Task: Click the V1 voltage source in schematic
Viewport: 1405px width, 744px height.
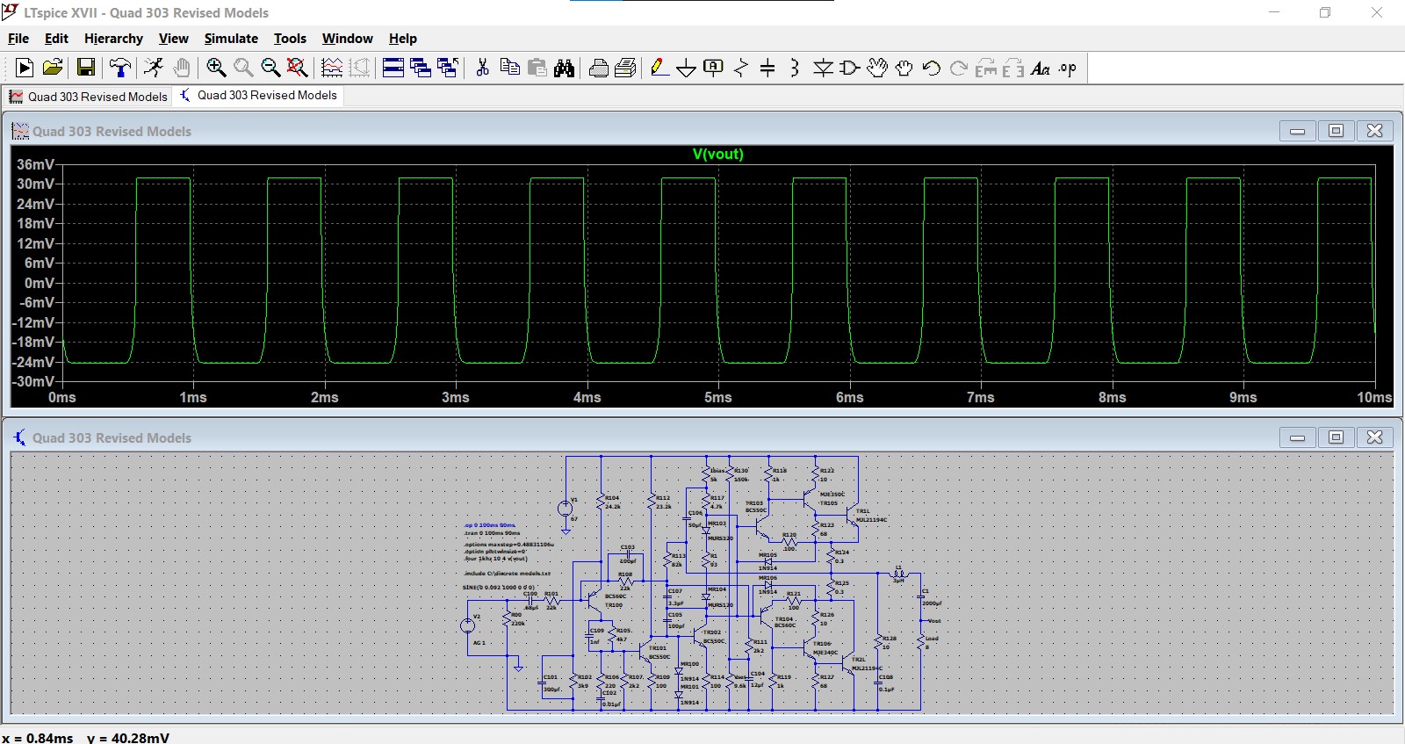Action: point(566,509)
